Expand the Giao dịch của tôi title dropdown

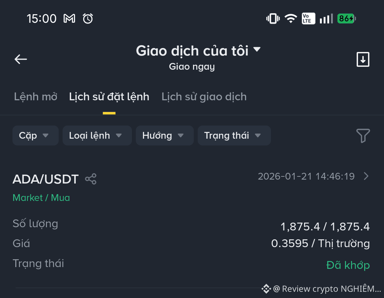pyautogui.click(x=257, y=50)
